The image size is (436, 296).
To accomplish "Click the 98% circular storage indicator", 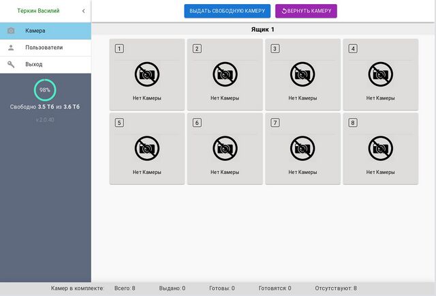I will (45, 90).
